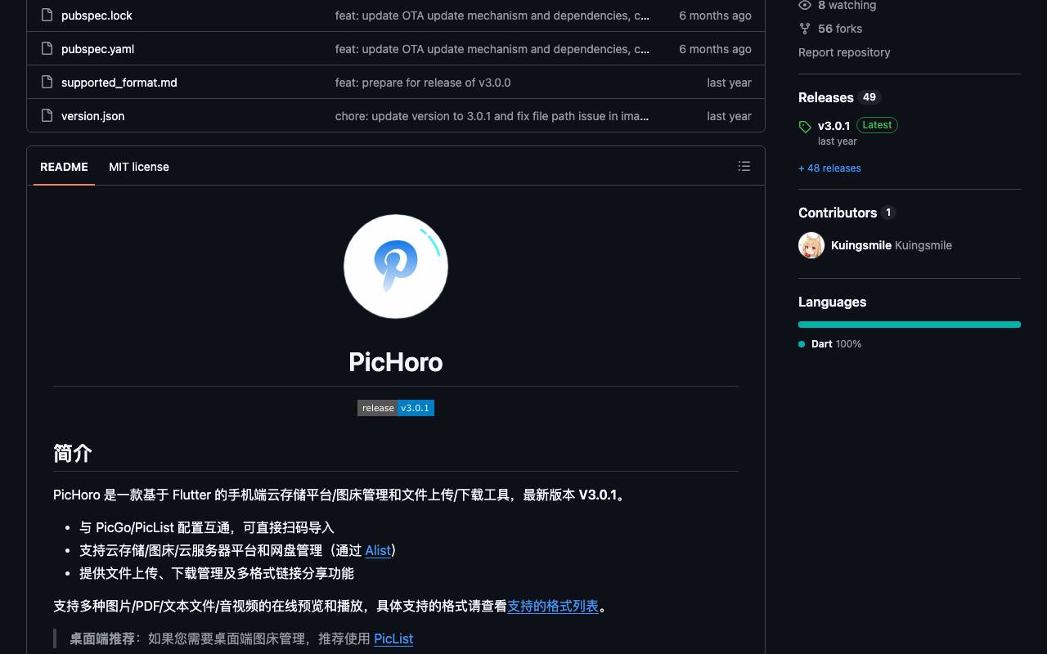Click the tag icon beside v3.0.1 release
The height and width of the screenshot is (654, 1047).
[x=805, y=127]
